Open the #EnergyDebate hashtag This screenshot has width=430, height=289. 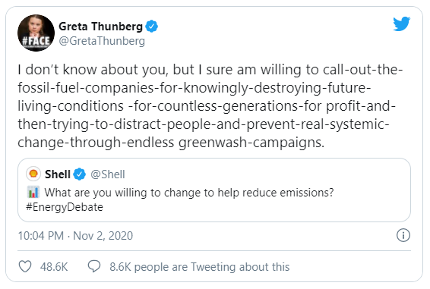point(65,207)
